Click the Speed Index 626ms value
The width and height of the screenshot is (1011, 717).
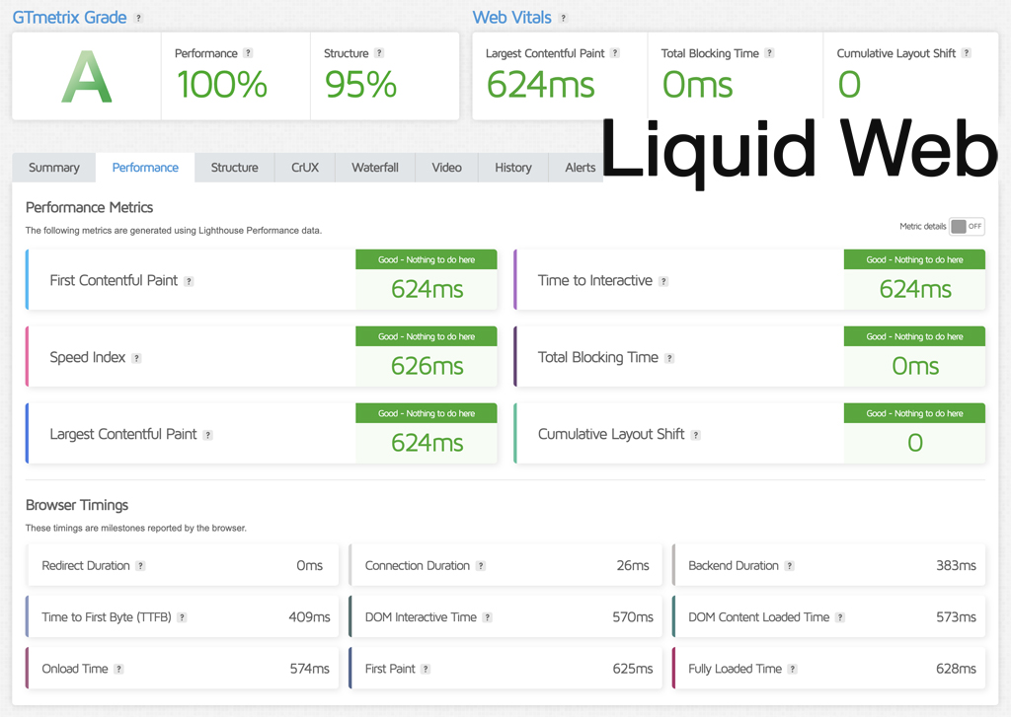(x=427, y=366)
